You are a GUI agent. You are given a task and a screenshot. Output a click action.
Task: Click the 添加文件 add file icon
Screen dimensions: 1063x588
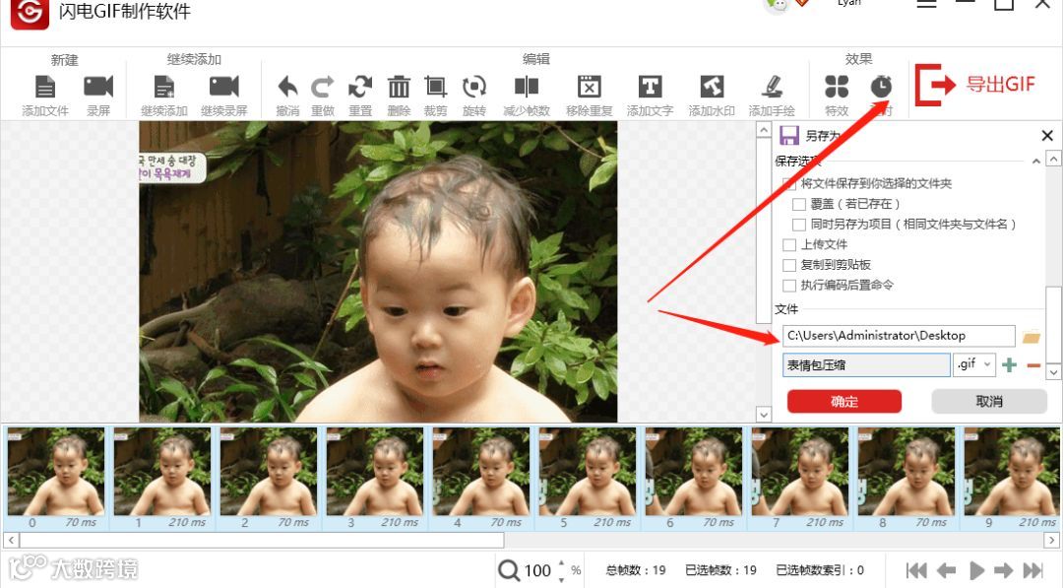[44, 87]
